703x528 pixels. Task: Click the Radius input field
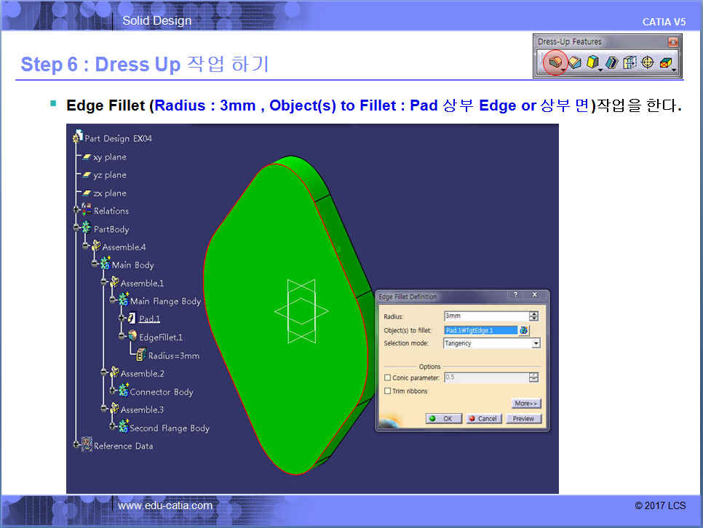pos(485,316)
